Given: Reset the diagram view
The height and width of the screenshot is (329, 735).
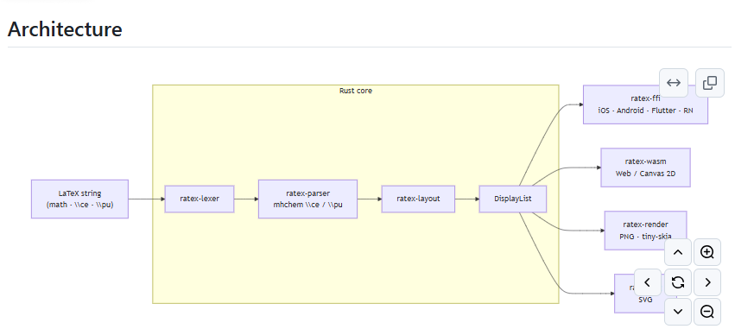Looking at the screenshot, I should [x=678, y=282].
